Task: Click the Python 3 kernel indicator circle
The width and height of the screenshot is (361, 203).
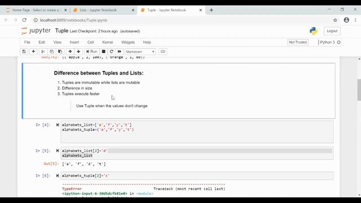Action: [x=338, y=42]
